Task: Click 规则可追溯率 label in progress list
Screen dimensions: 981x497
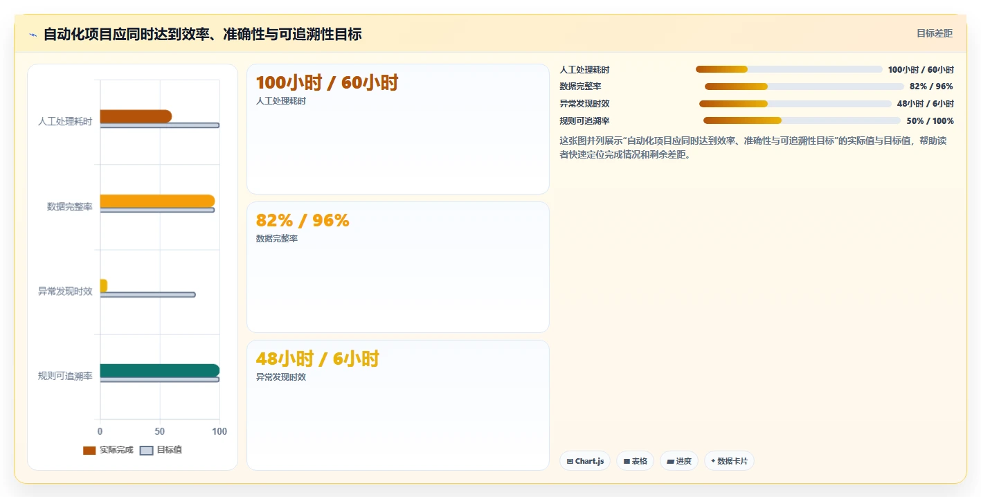Action: pos(584,121)
